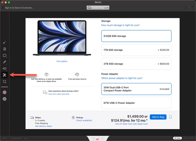Open the zoom percentage dropdown
Image resolution: width=196 pixels, height=141 pixels.
[x=5, y=138]
